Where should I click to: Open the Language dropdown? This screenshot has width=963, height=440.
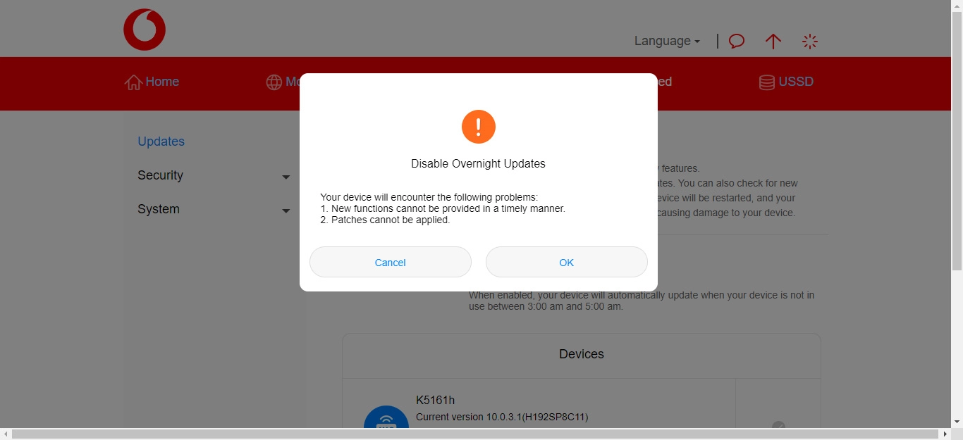(x=666, y=41)
